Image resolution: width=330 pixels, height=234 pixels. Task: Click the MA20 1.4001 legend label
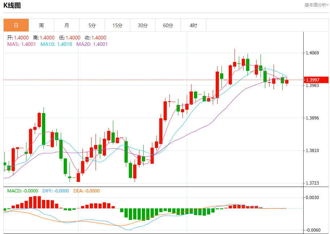tap(92, 44)
